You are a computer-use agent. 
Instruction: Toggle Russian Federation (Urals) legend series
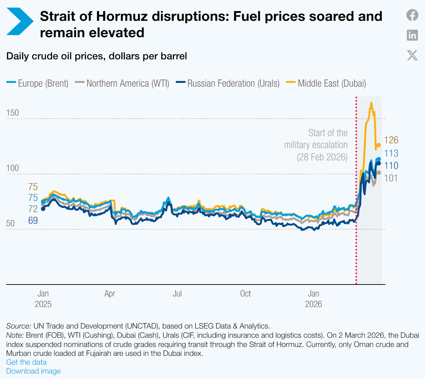point(228,83)
